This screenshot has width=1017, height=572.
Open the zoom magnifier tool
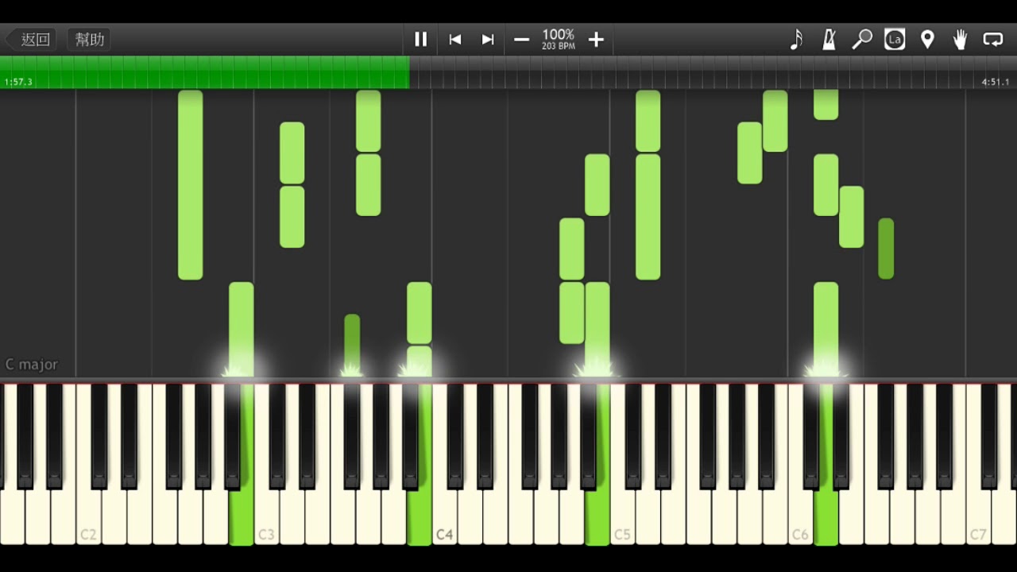862,39
